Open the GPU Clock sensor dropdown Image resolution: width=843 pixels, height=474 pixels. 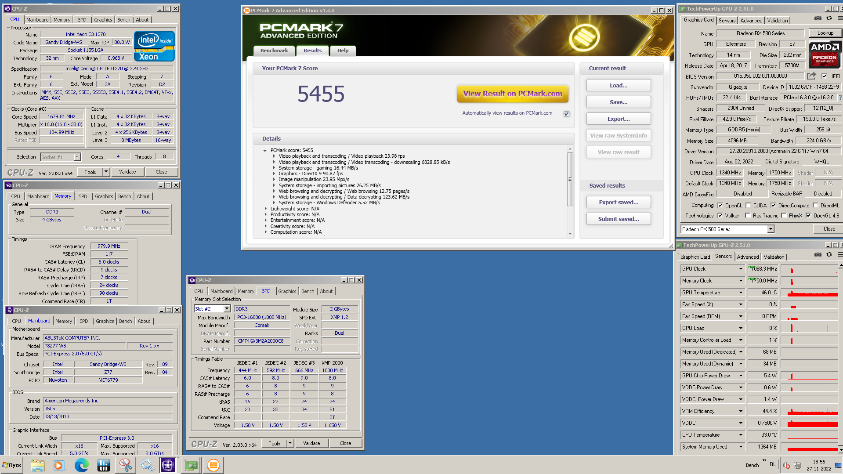click(741, 269)
